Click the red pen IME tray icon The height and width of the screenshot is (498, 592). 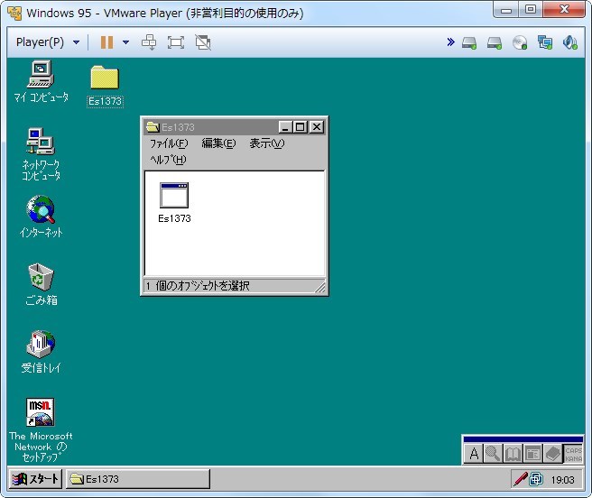[520, 479]
